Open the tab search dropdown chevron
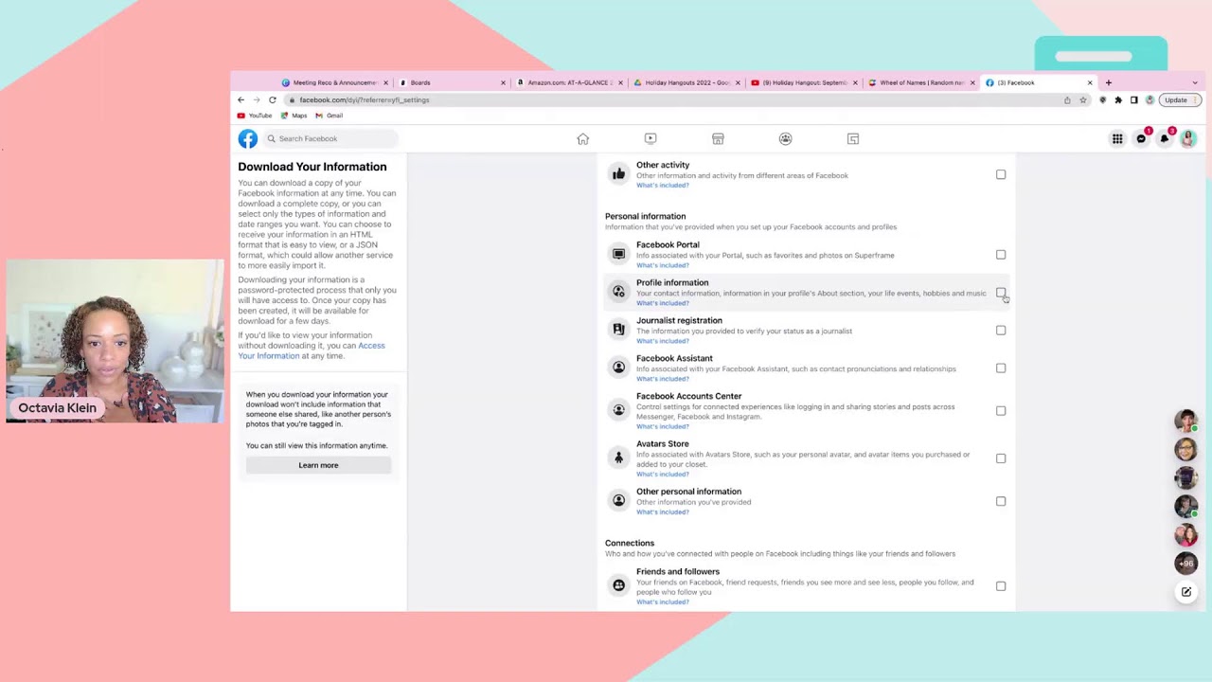 (1195, 82)
